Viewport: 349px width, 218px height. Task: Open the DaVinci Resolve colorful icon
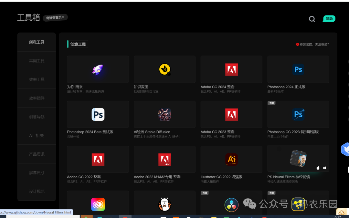tap(231, 205)
